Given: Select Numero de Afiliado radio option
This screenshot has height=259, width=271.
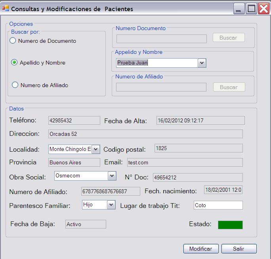Looking at the screenshot, I should pyautogui.click(x=15, y=85).
